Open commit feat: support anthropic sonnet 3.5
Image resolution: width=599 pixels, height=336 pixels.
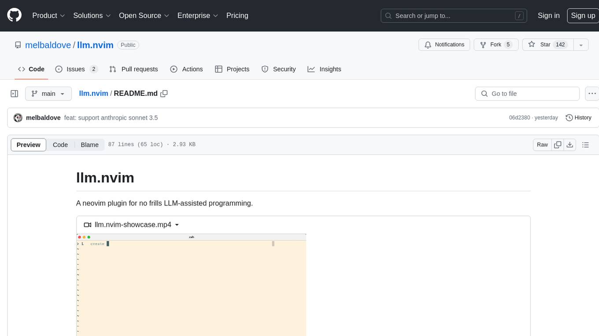[111, 118]
